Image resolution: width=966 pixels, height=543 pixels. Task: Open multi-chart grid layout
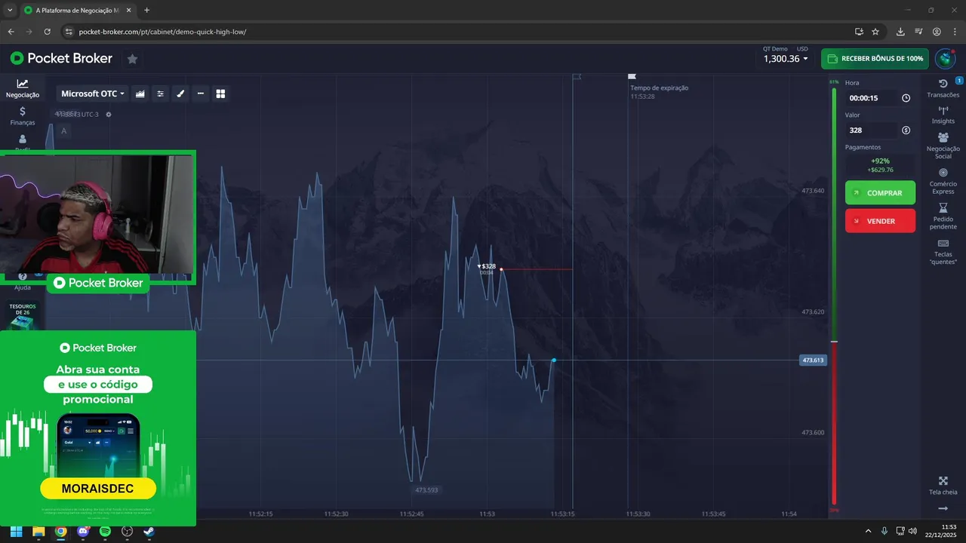tap(221, 94)
